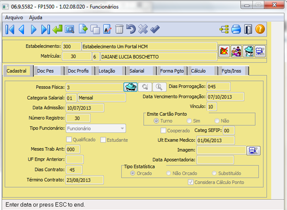Jump to last record arrow
This screenshot has height=210, width=287.
[x=46, y=29]
